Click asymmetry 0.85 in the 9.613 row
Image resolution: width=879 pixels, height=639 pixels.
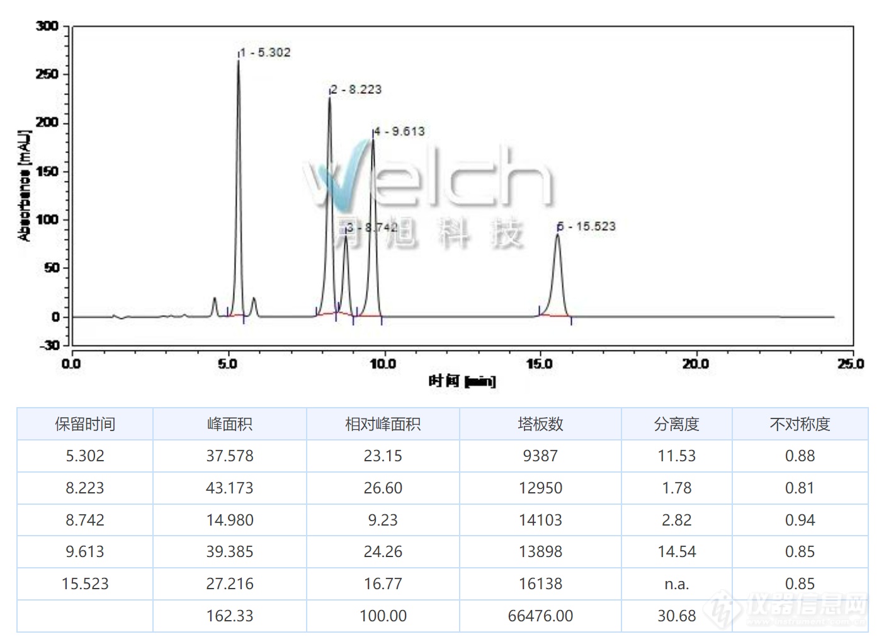click(800, 551)
